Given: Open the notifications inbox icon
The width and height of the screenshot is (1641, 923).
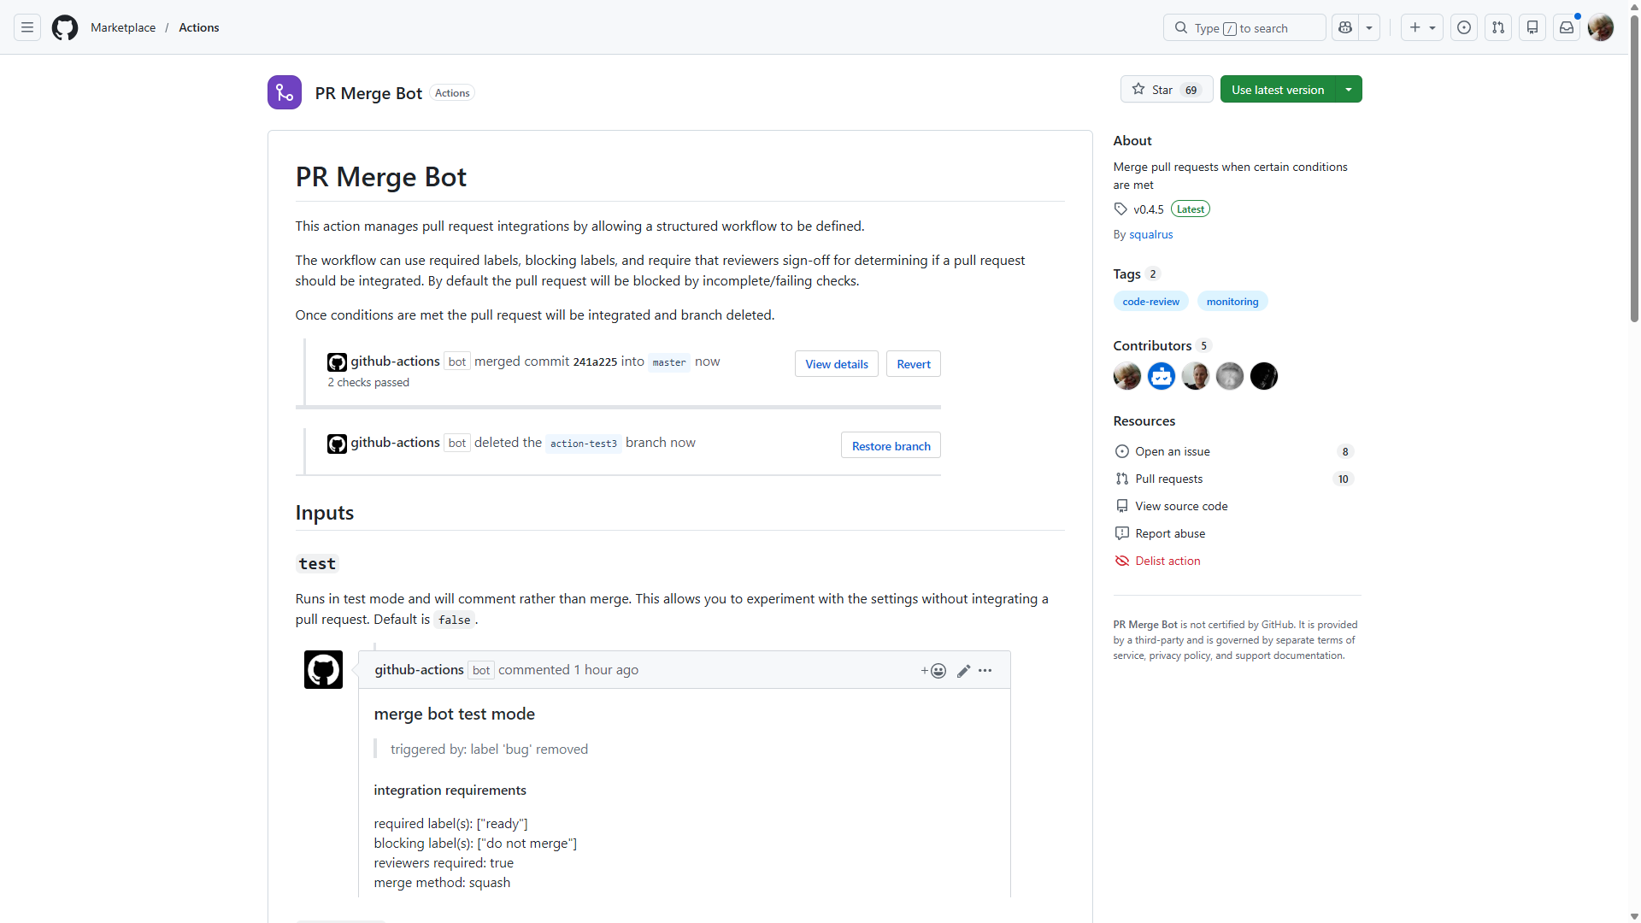Looking at the screenshot, I should coord(1567,27).
